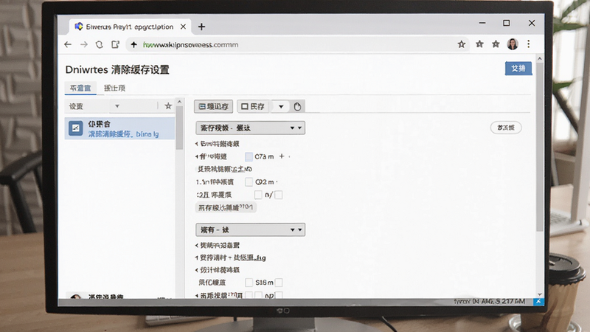590x332 pixels.
Task: Click the rounded pill button at right
Action: pyautogui.click(x=506, y=128)
